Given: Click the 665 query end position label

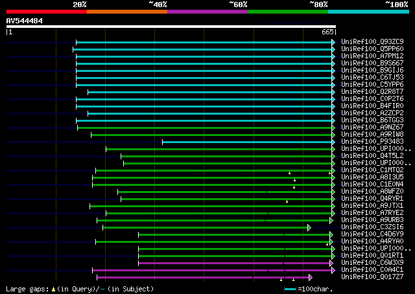Looking at the screenshot, I should click(x=327, y=32).
